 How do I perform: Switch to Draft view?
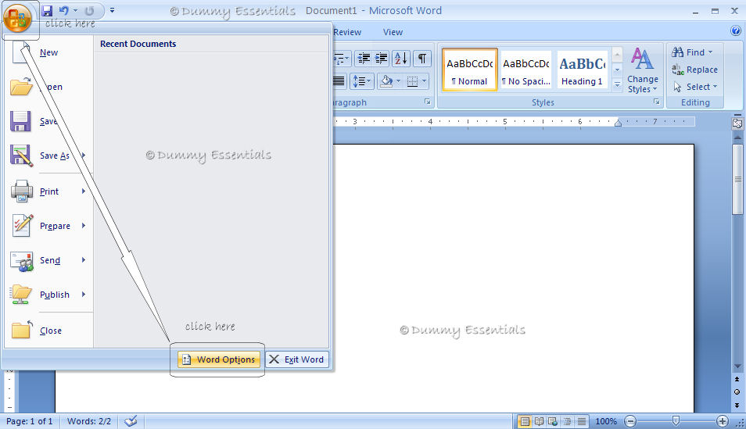coord(581,421)
